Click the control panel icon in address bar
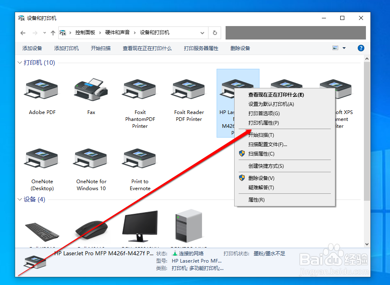 point(63,33)
